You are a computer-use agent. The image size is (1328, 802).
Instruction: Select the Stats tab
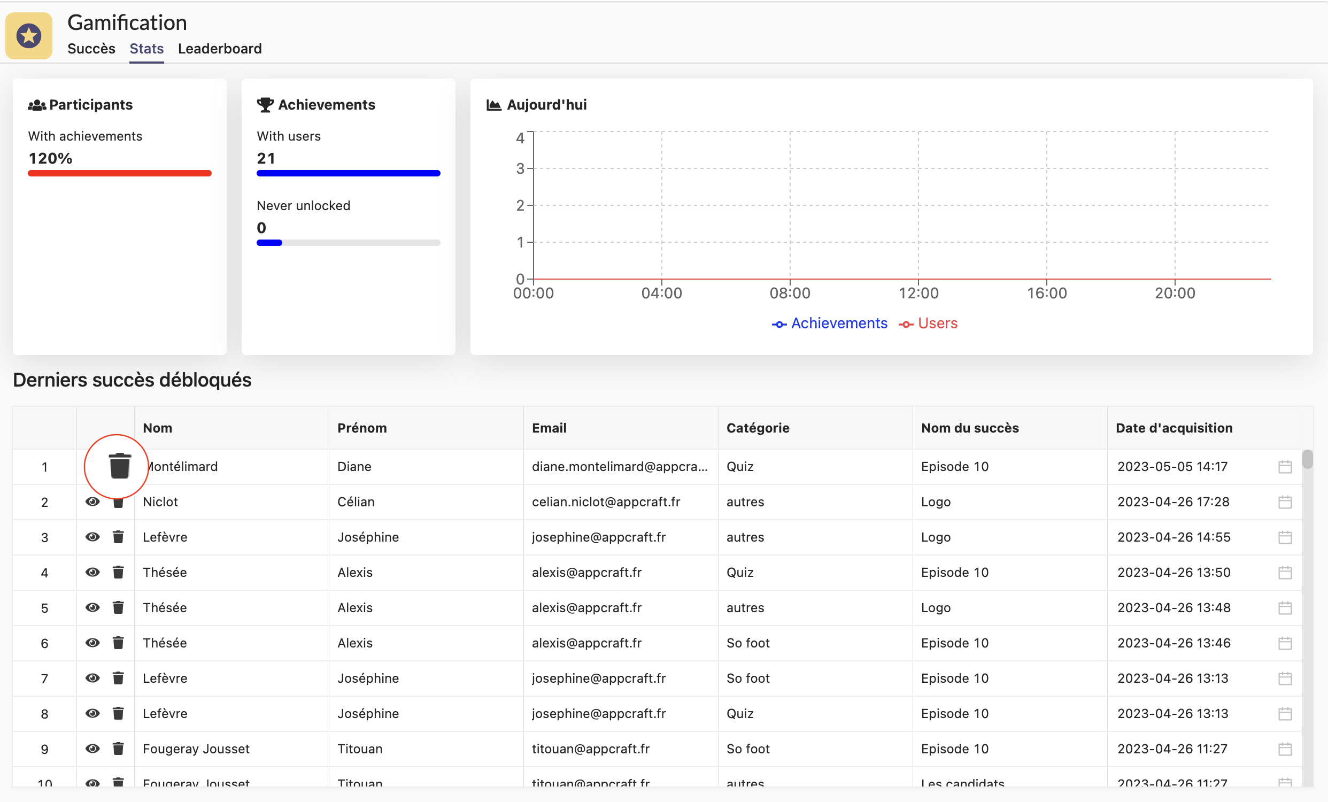(146, 49)
